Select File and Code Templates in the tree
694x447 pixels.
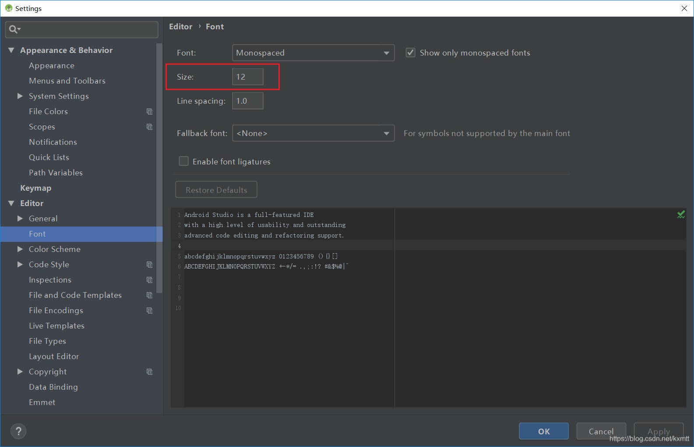pos(75,295)
